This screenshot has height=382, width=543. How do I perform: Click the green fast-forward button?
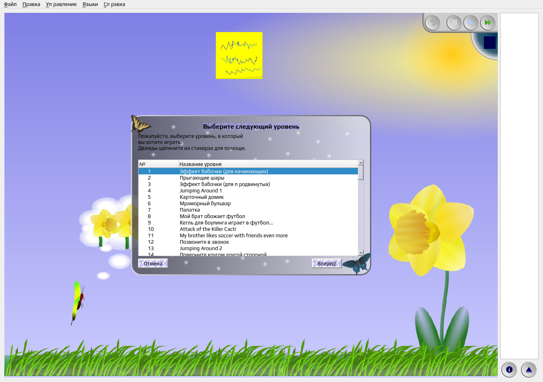[488, 22]
